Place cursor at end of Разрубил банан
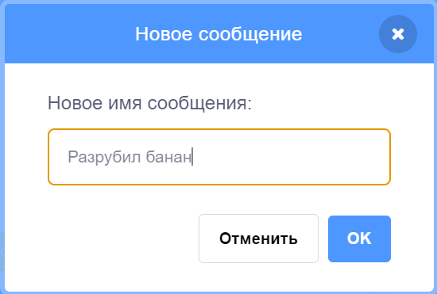The height and width of the screenshot is (294, 437). tap(192, 157)
